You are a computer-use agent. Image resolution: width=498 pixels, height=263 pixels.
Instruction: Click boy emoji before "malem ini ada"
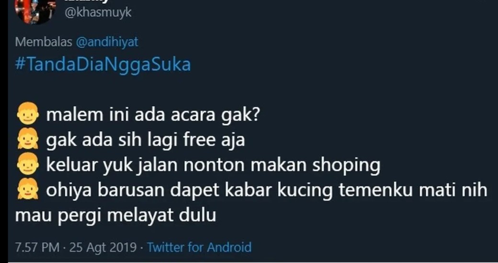click(x=28, y=114)
